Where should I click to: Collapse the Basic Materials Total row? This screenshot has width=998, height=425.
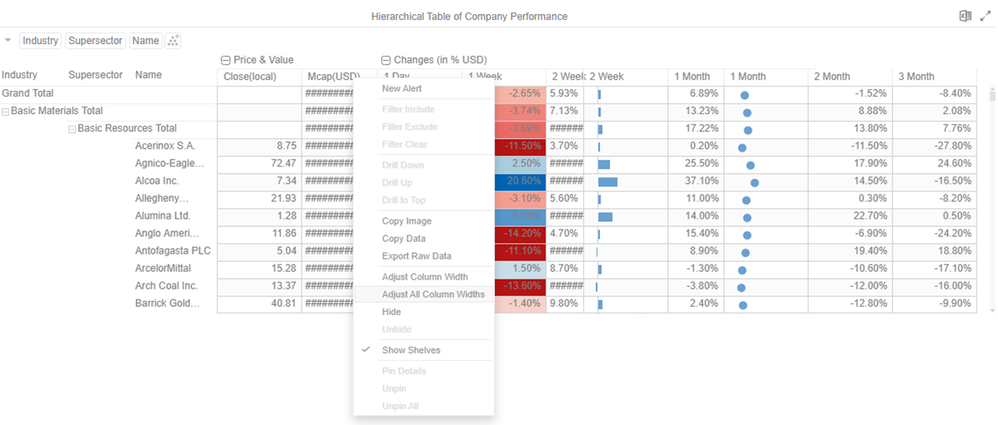(6, 111)
